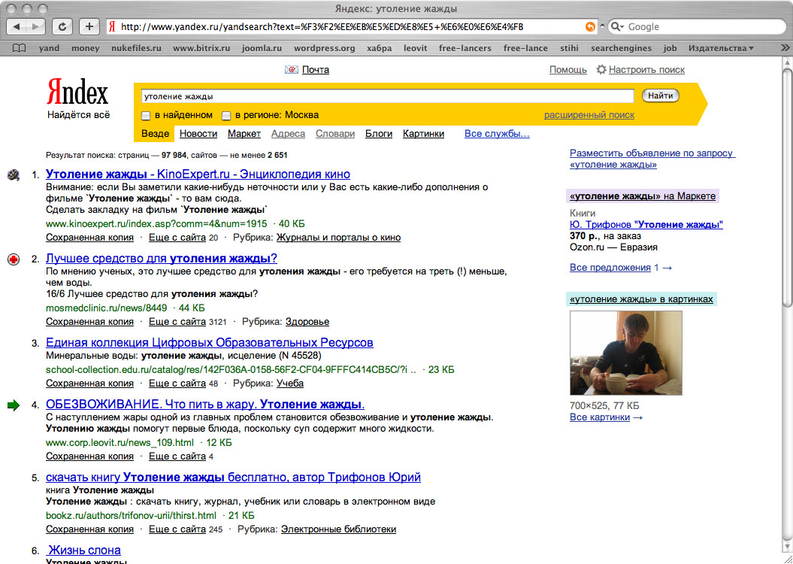793x564 pixels.
Task: Add bookmark with the plus button
Action: (89, 26)
